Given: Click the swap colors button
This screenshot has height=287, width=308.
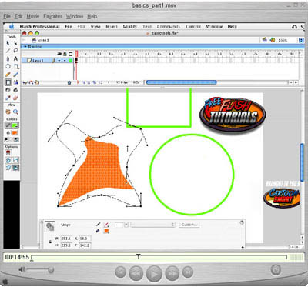Looking at the screenshot, I should click(16, 139).
